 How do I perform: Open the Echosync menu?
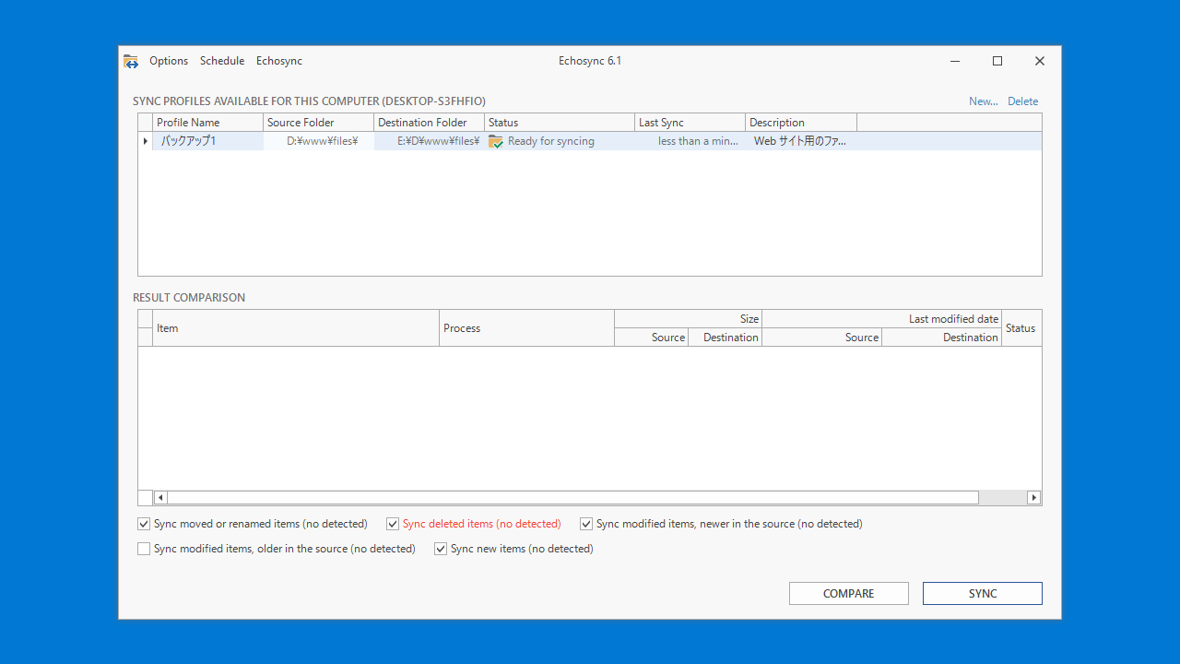pos(279,61)
